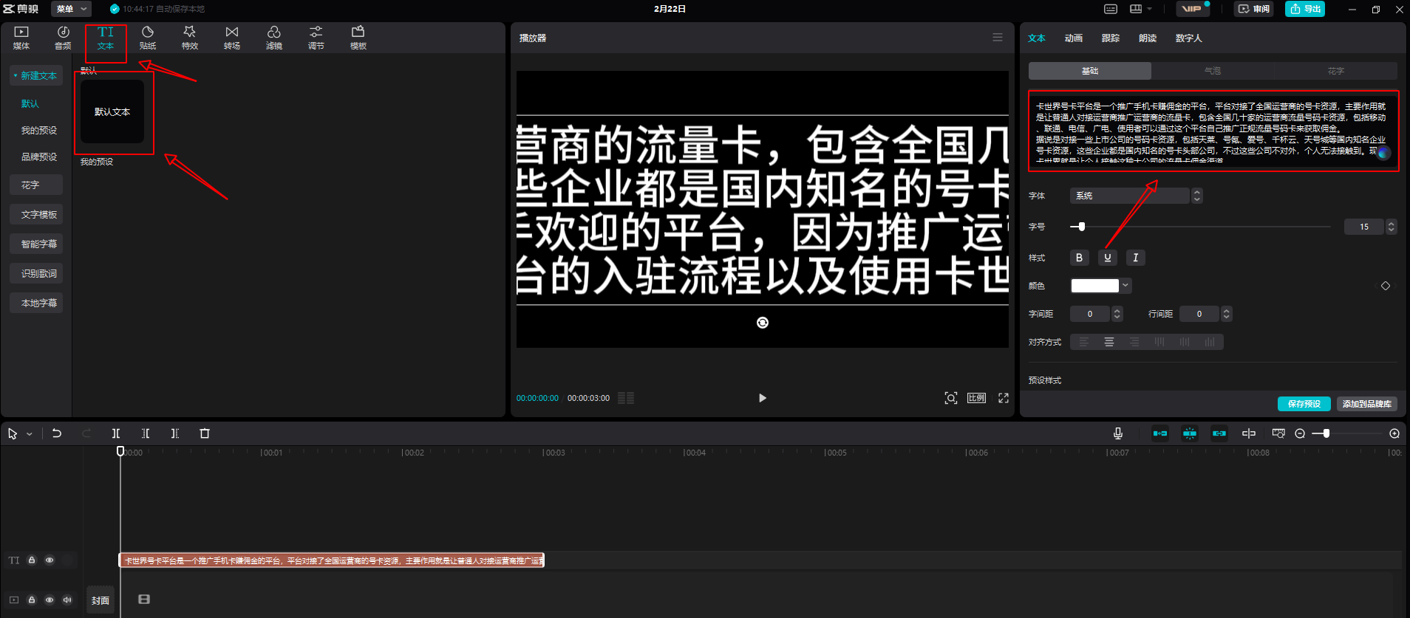The height and width of the screenshot is (618, 1410).
Task: Open the text color dropdown arrow
Action: 1125,286
